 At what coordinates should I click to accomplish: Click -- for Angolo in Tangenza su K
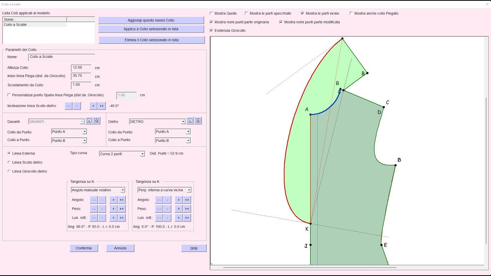[94, 200]
